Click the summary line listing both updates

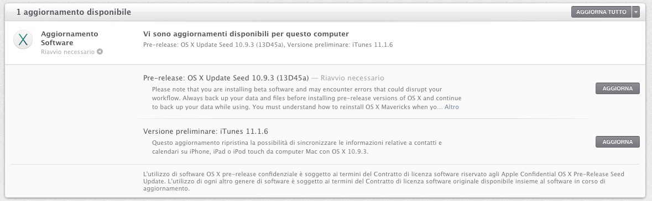click(268, 45)
